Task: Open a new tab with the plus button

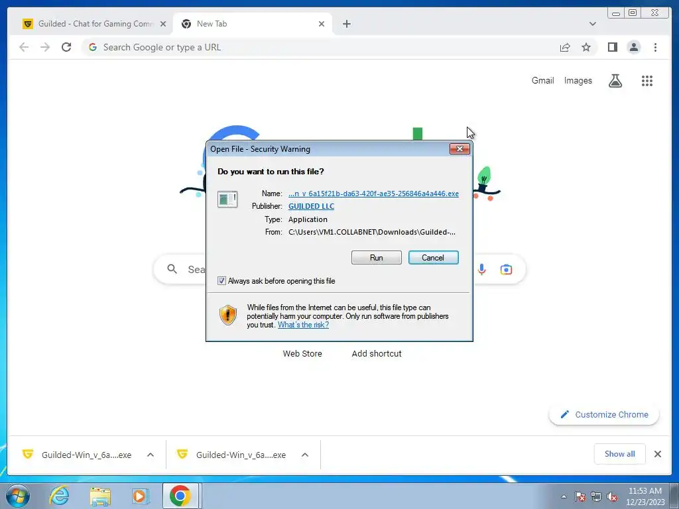Action: pos(346,24)
